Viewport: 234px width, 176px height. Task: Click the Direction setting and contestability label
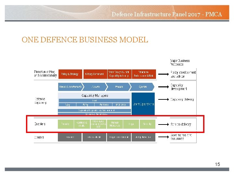pos(45,74)
